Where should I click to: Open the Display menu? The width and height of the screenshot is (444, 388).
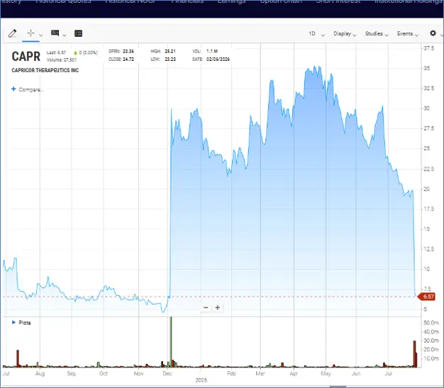click(345, 33)
